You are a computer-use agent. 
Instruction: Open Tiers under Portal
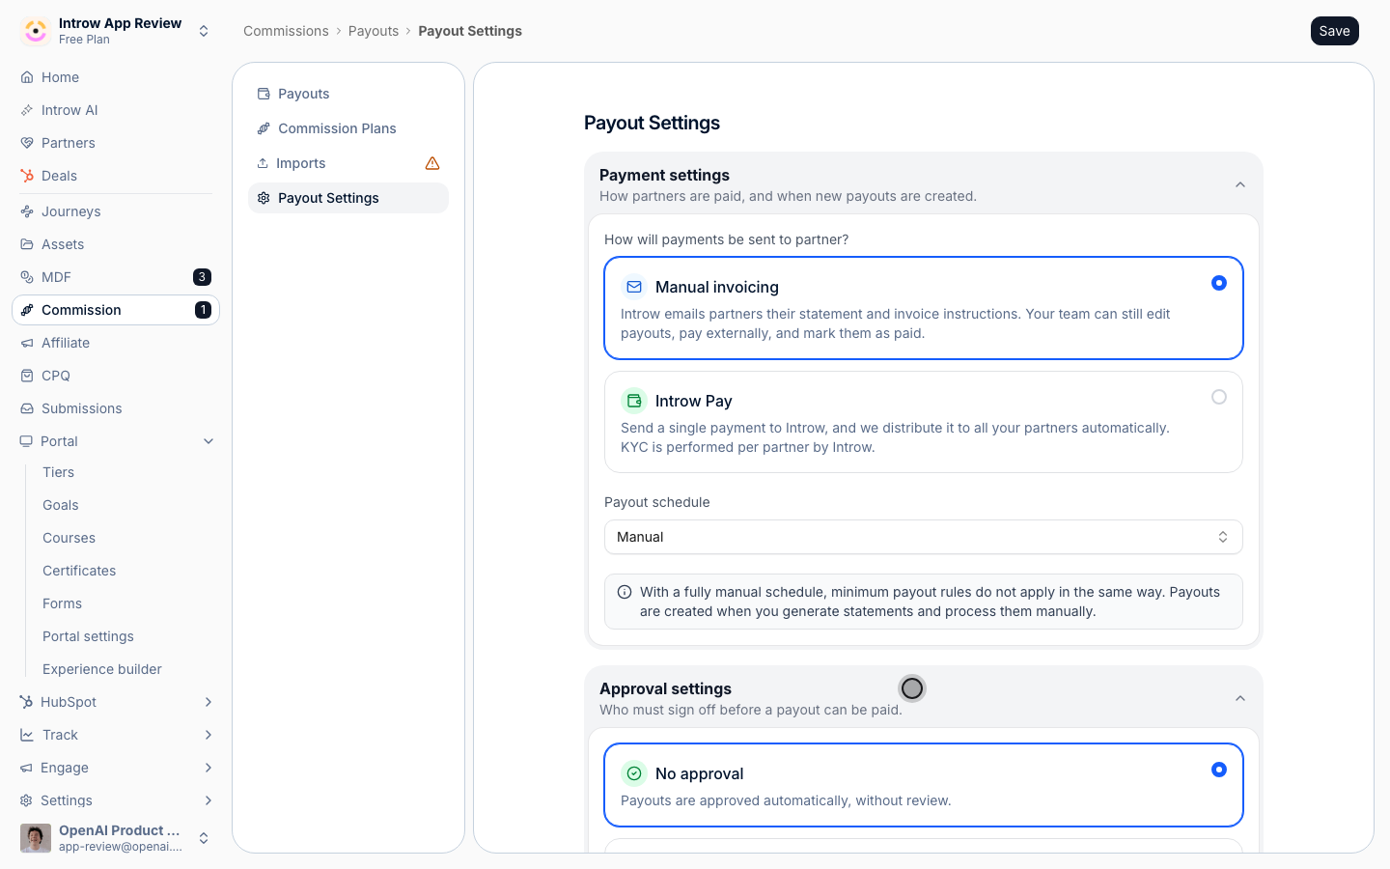pyautogui.click(x=58, y=472)
